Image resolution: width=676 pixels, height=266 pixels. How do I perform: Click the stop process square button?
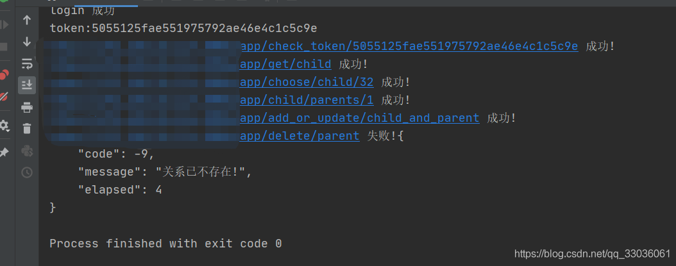click(x=4, y=47)
